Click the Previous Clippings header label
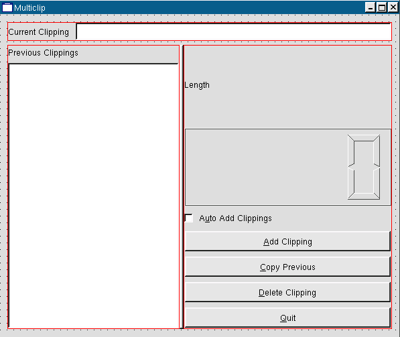 point(43,53)
